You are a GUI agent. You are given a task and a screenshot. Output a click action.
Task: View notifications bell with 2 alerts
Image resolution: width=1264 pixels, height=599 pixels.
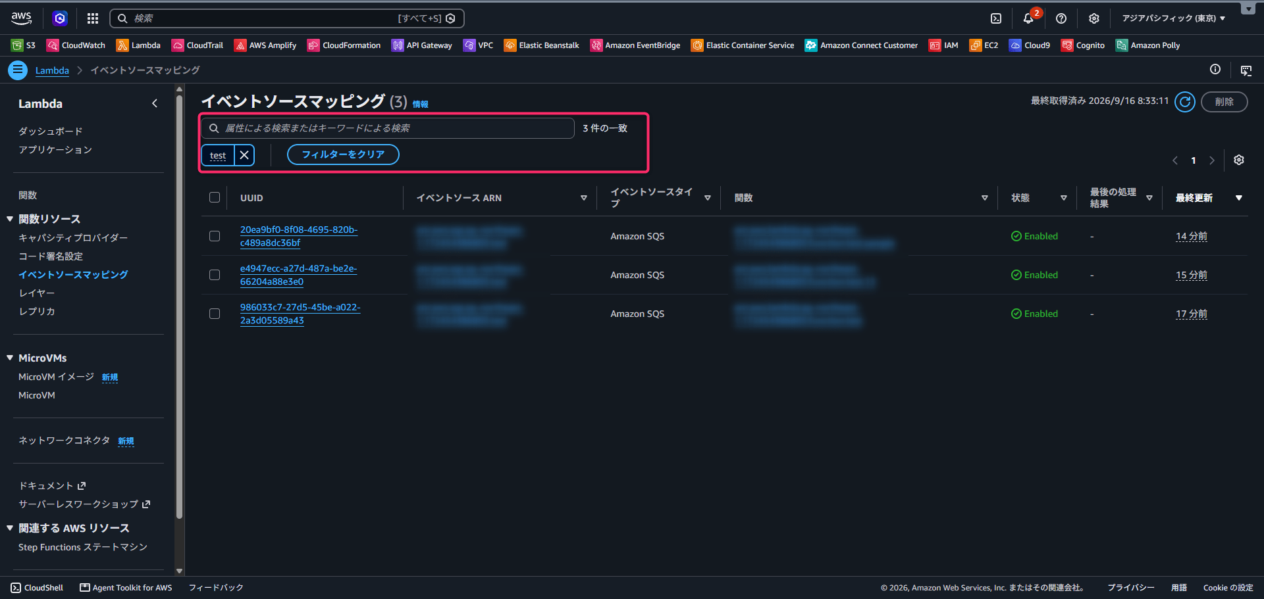pos(1028,18)
